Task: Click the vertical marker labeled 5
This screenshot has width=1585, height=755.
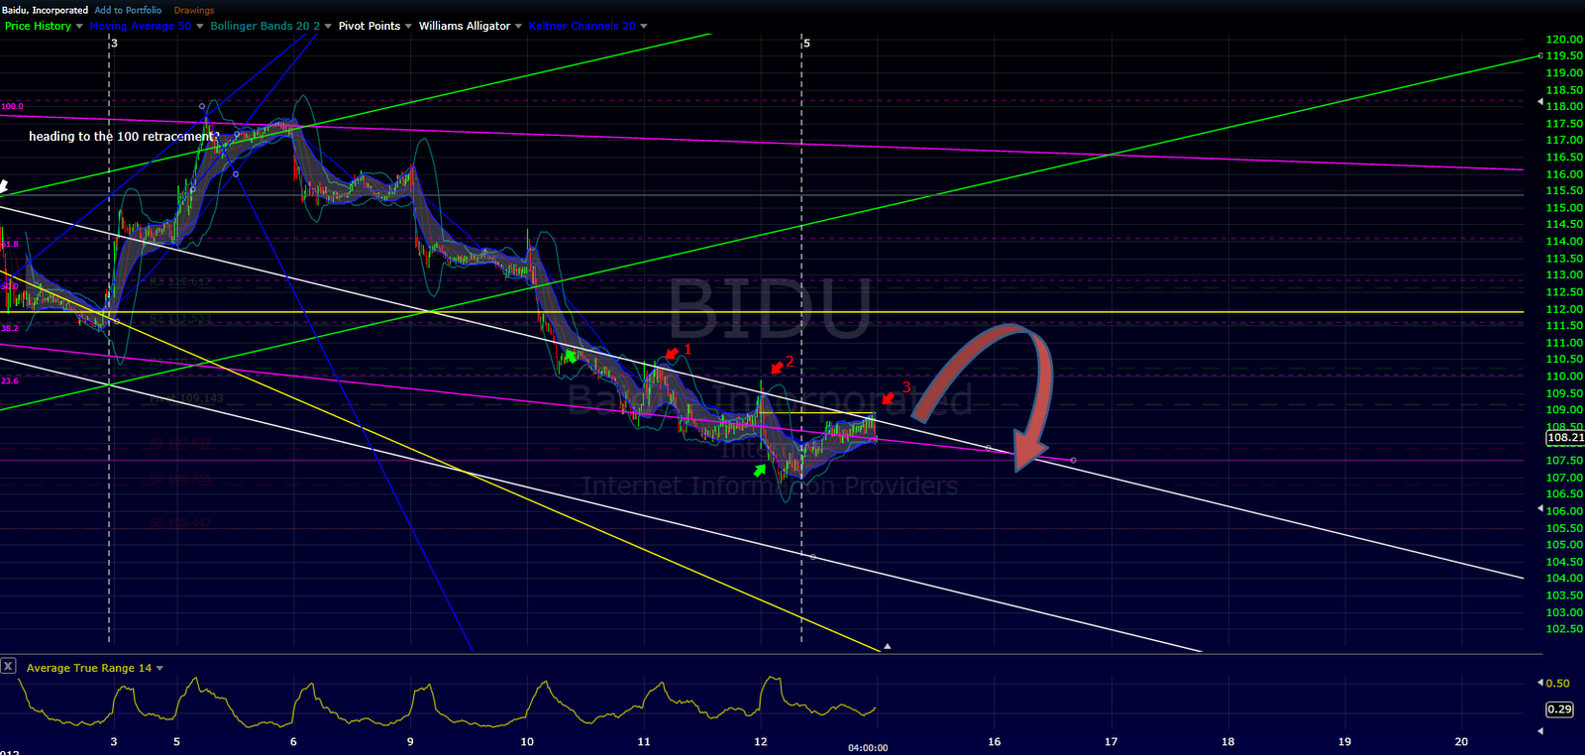Action: pos(806,44)
